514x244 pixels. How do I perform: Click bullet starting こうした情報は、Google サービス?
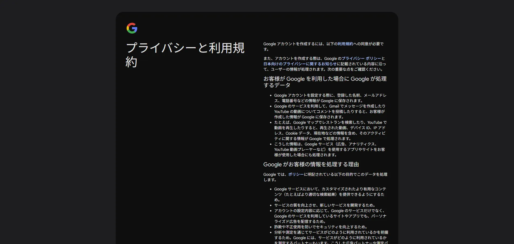coord(330,149)
